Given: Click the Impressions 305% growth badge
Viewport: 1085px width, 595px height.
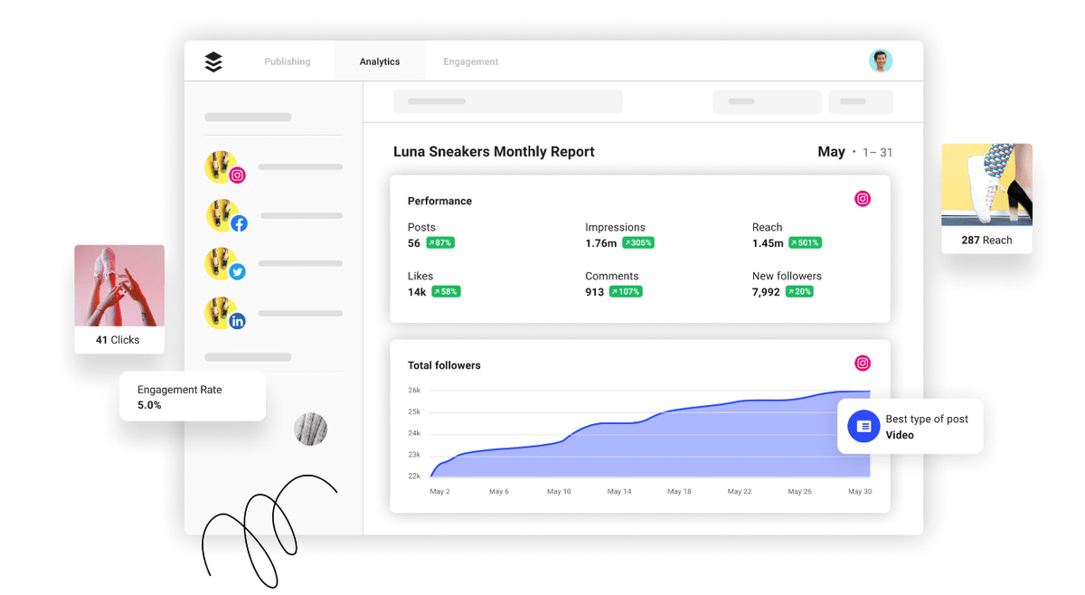Looking at the screenshot, I should [638, 243].
